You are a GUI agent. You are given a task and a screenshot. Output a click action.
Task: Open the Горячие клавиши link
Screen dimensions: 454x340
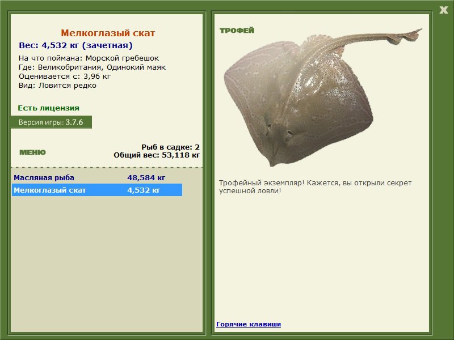pyautogui.click(x=248, y=324)
